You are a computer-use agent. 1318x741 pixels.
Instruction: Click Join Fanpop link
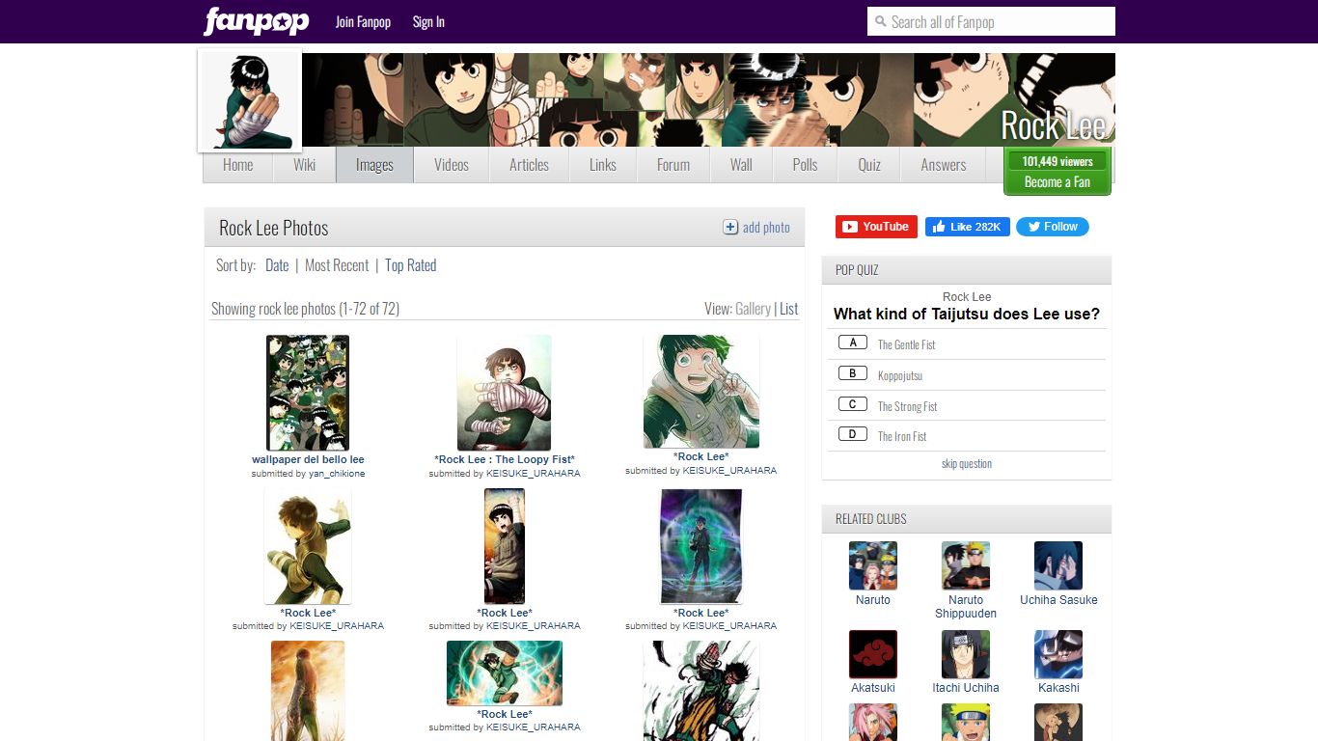[x=363, y=21]
